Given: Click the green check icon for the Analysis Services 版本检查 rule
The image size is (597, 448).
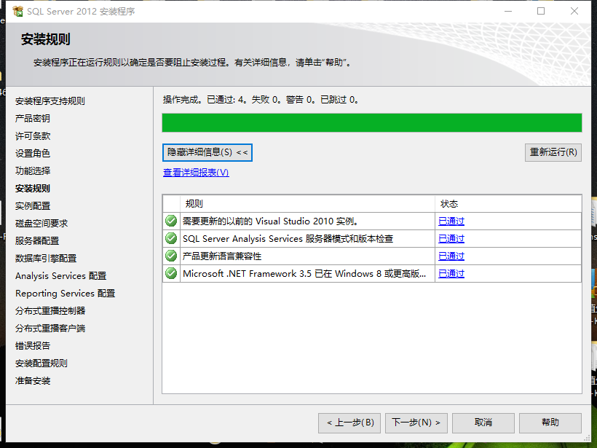Looking at the screenshot, I should pos(170,238).
